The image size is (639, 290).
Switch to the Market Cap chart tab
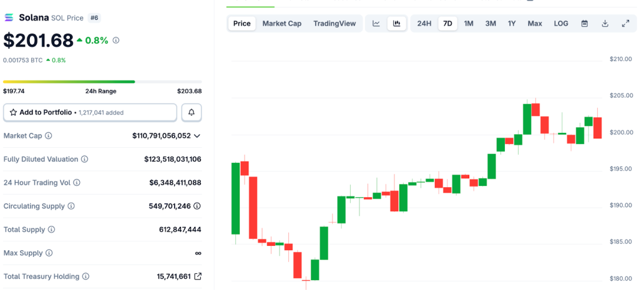coord(281,24)
